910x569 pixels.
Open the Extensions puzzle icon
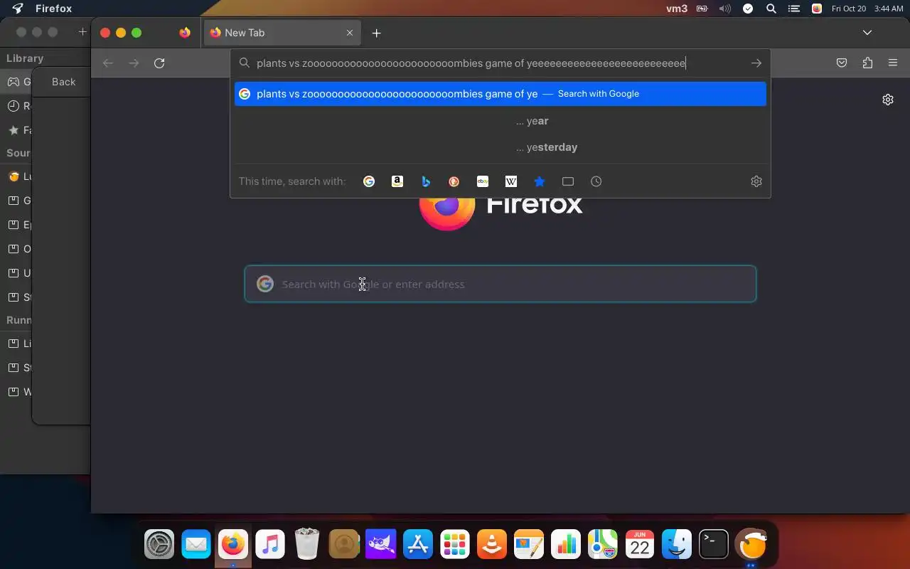point(867,63)
